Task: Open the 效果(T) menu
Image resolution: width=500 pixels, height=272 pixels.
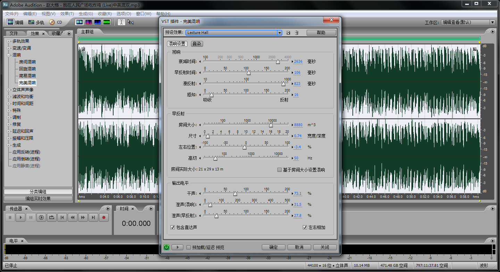Action: point(67,14)
